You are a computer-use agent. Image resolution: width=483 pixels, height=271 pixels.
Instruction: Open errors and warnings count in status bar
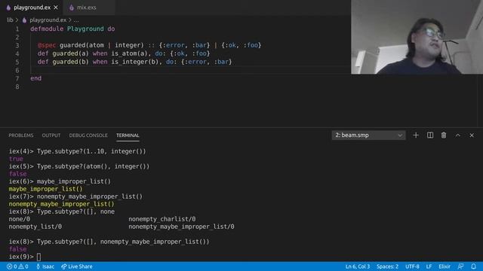pos(17,266)
